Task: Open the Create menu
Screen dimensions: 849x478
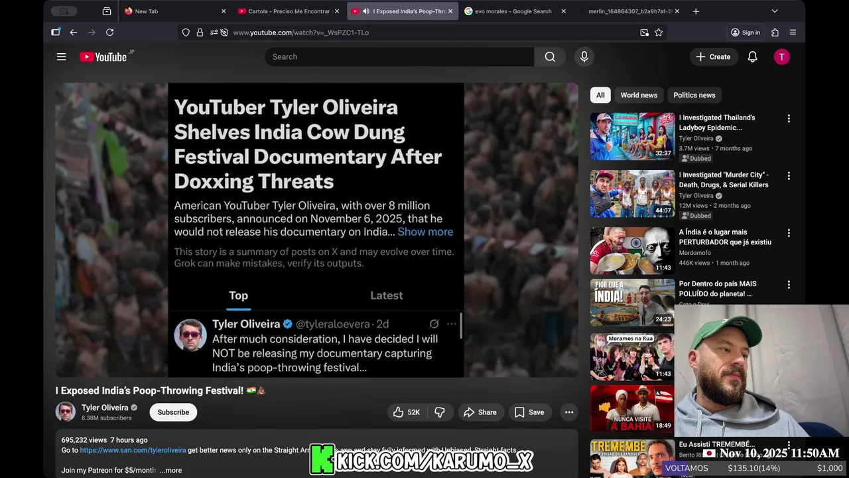Action: pos(713,57)
